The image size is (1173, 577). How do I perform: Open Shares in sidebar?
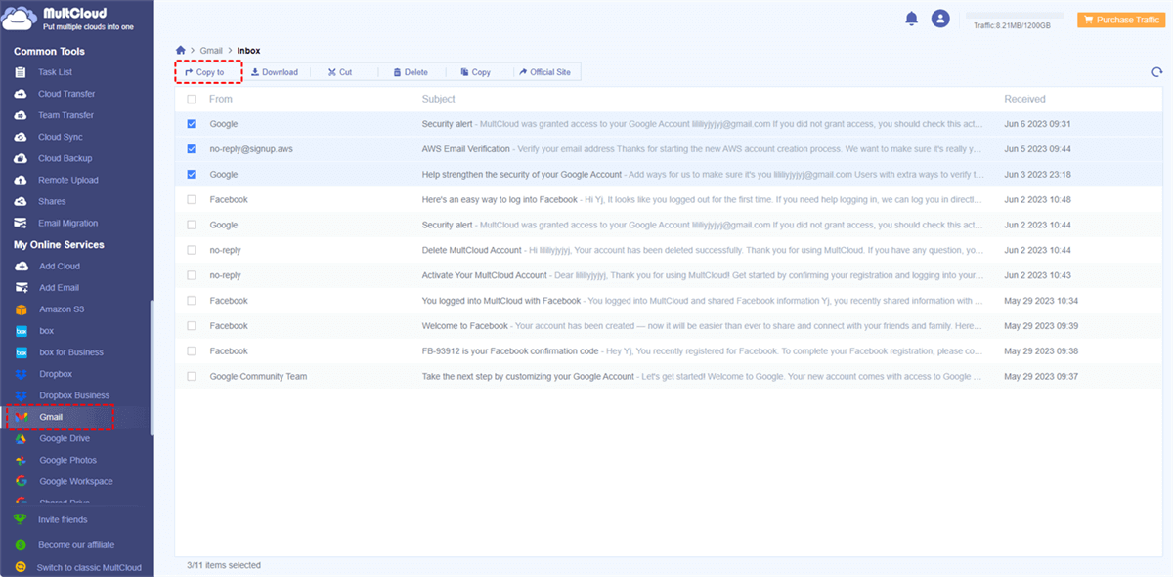click(x=52, y=201)
